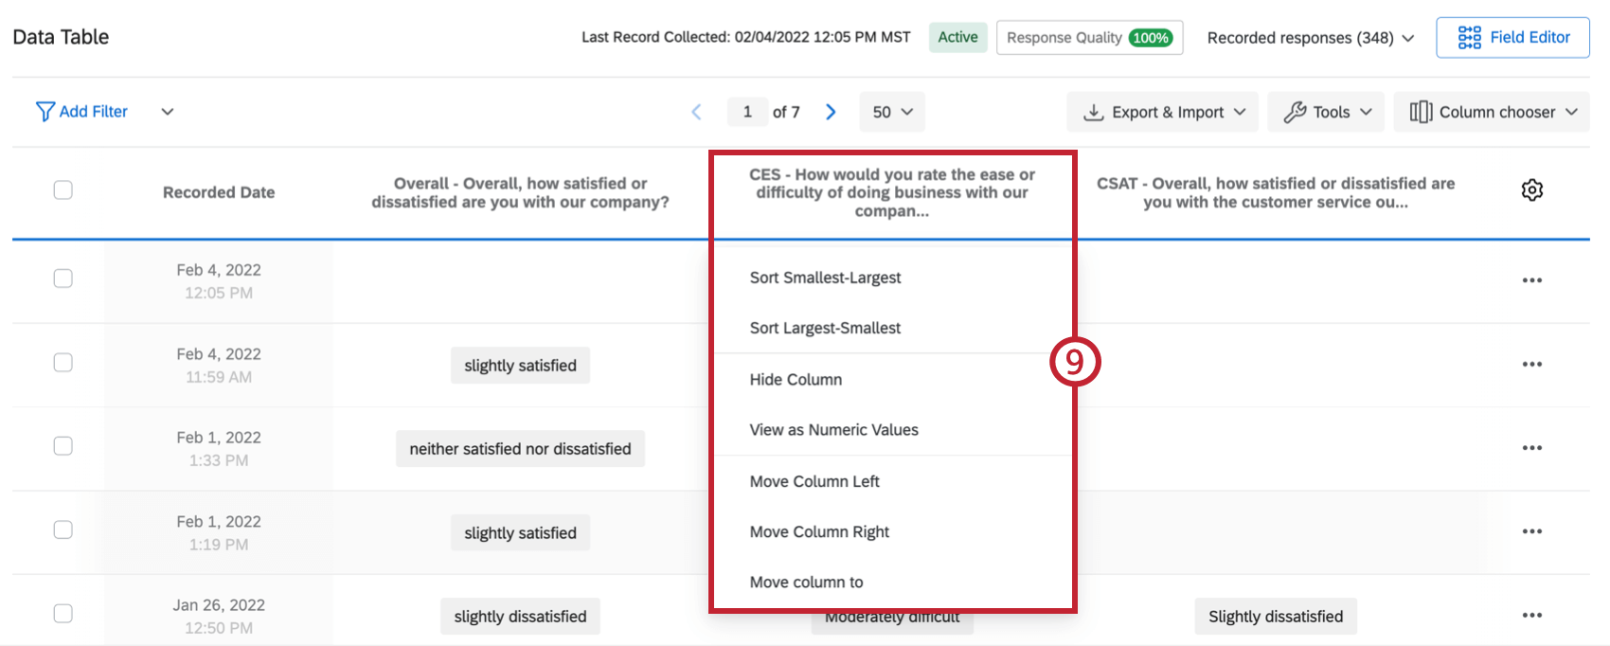Expand the Recorded responses dropdown
The width and height of the screenshot is (1610, 646).
pyautogui.click(x=1311, y=38)
